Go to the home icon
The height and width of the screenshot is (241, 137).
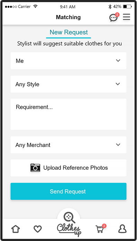(x=16, y=229)
